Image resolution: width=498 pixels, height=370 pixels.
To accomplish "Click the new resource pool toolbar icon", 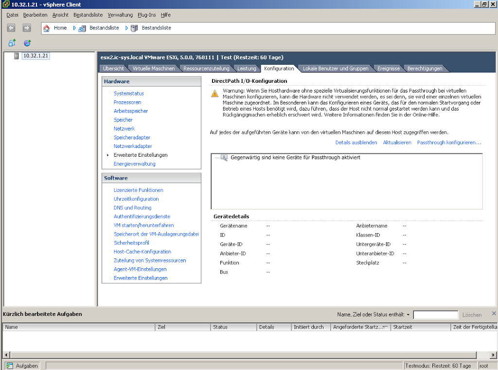I will pos(27,43).
